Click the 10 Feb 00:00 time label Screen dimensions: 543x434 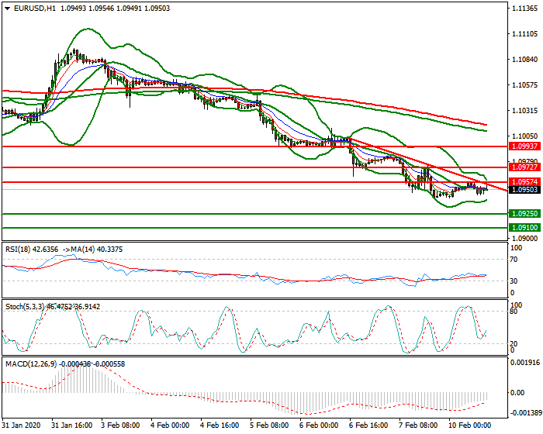pos(470,425)
